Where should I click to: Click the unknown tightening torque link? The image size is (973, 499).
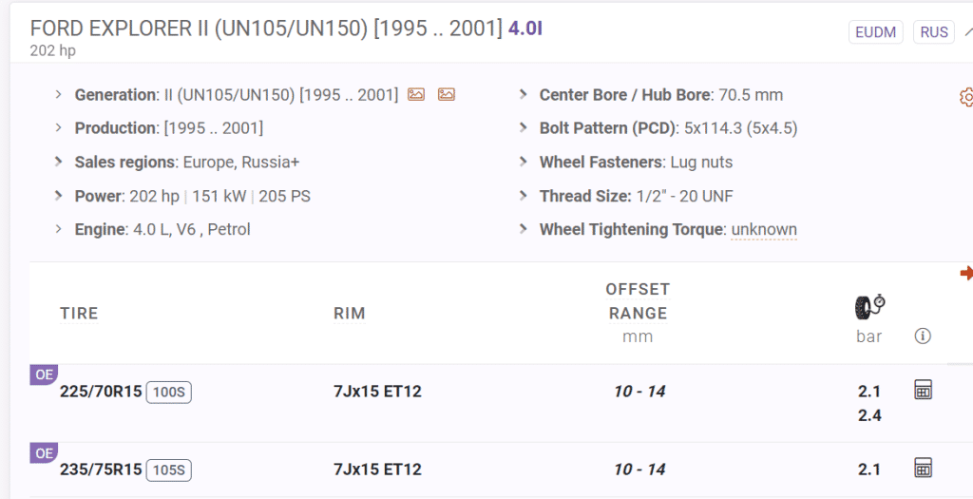click(764, 229)
